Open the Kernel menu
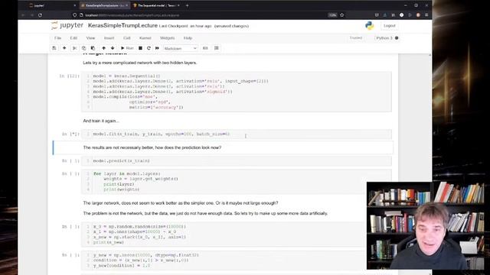Image resolution: width=490 pixels, height=275 pixels. click(145, 38)
